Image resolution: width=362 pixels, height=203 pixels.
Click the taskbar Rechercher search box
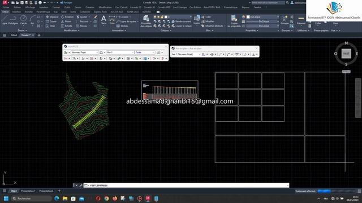[31, 198]
